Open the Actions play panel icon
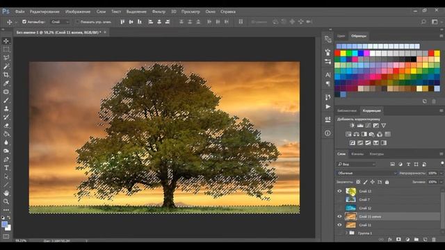This screenshot has width=445, height=250. click(327, 107)
